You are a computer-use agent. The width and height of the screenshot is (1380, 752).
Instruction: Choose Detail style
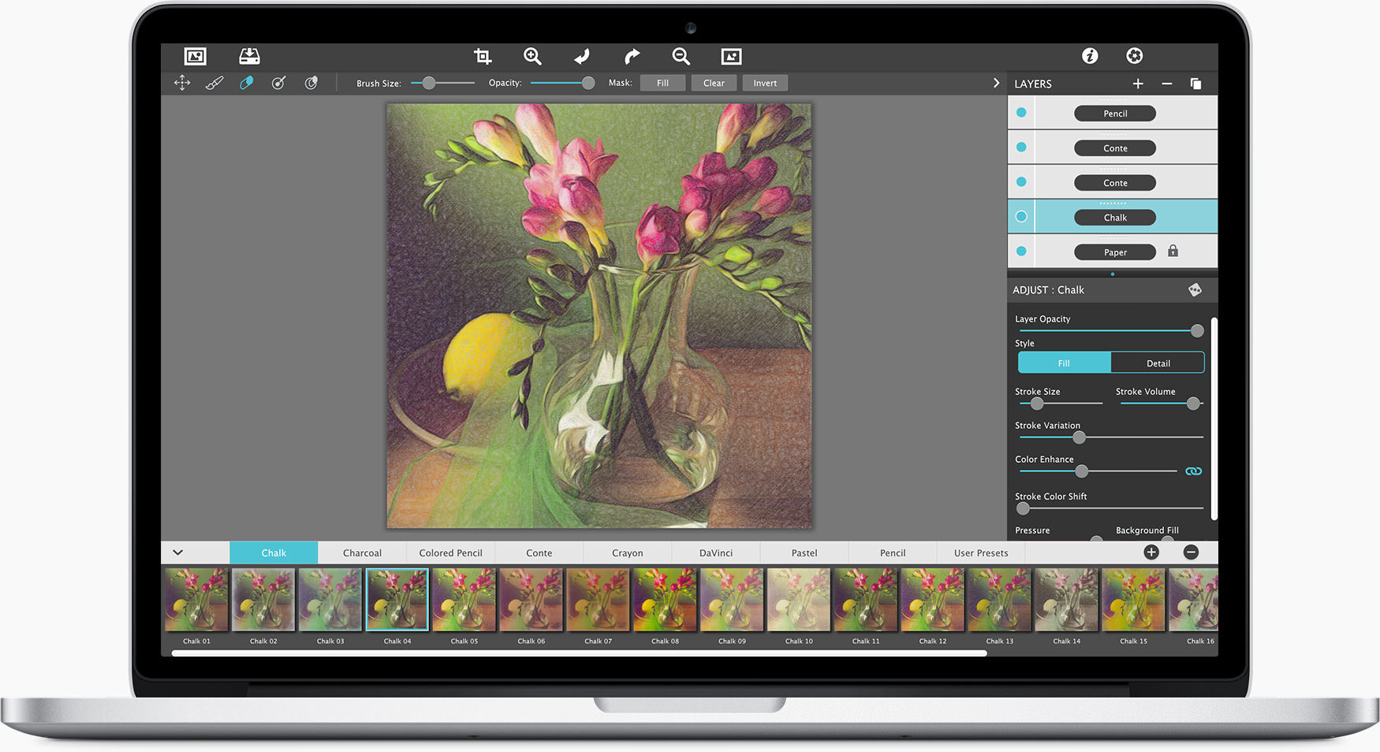(1158, 363)
